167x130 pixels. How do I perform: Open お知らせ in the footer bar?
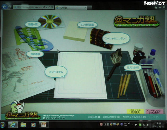click(x=94, y=117)
